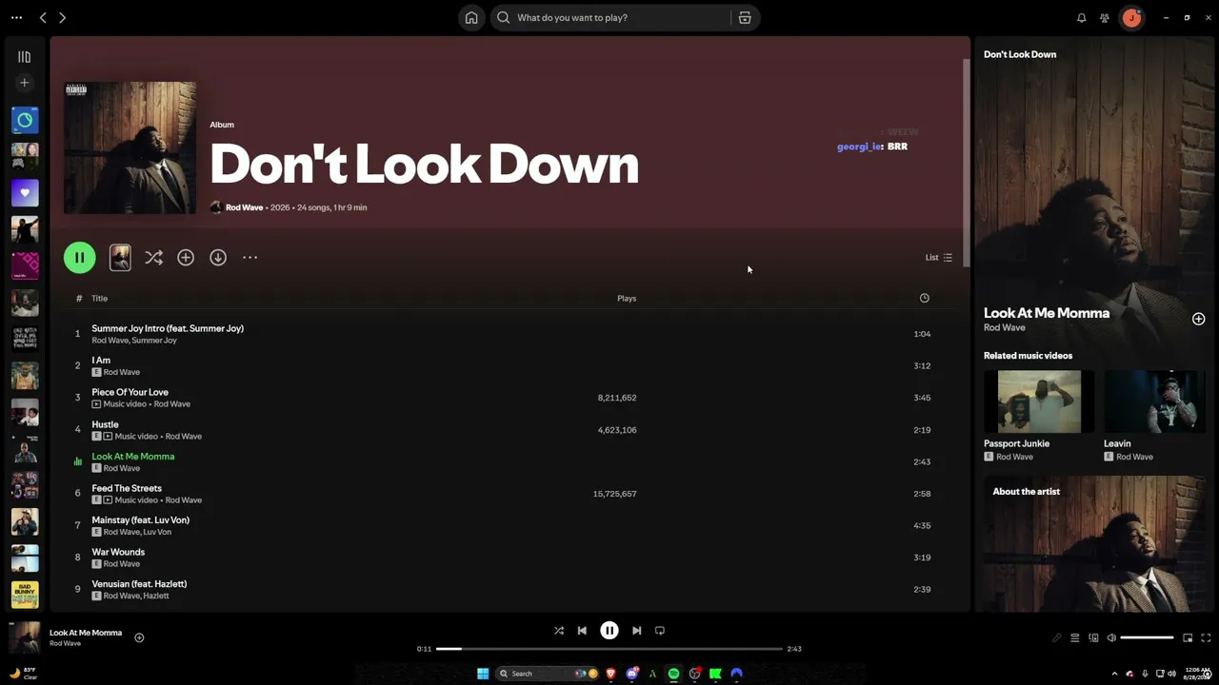Play Summer Joy Intro track
The width and height of the screenshot is (1219, 685).
pos(510,334)
